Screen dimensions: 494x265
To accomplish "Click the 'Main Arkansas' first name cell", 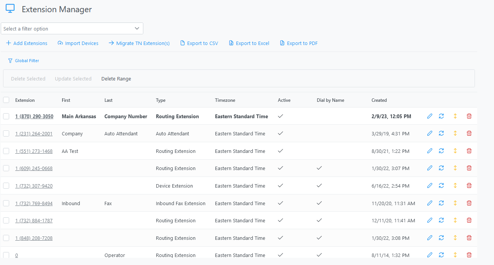I will pos(79,116).
